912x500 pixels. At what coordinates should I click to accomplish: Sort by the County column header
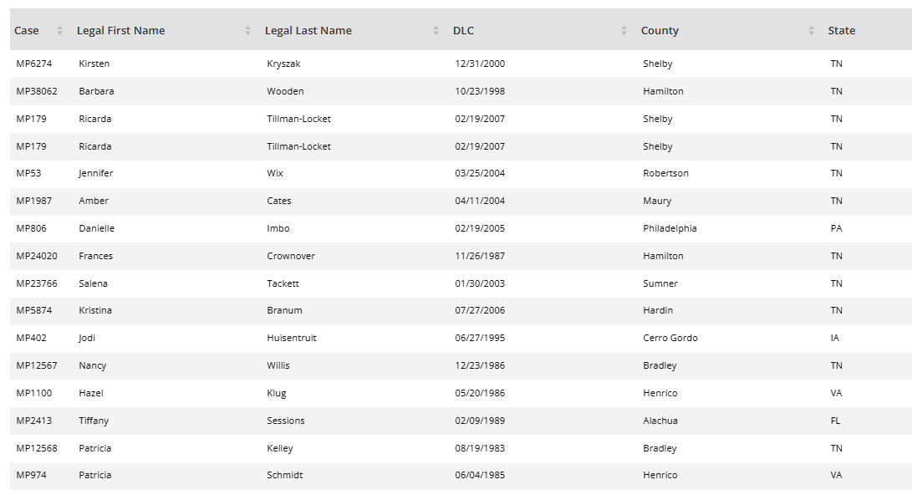click(660, 31)
